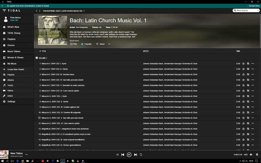
Task: Open My Music Artists
Action: point(10,96)
